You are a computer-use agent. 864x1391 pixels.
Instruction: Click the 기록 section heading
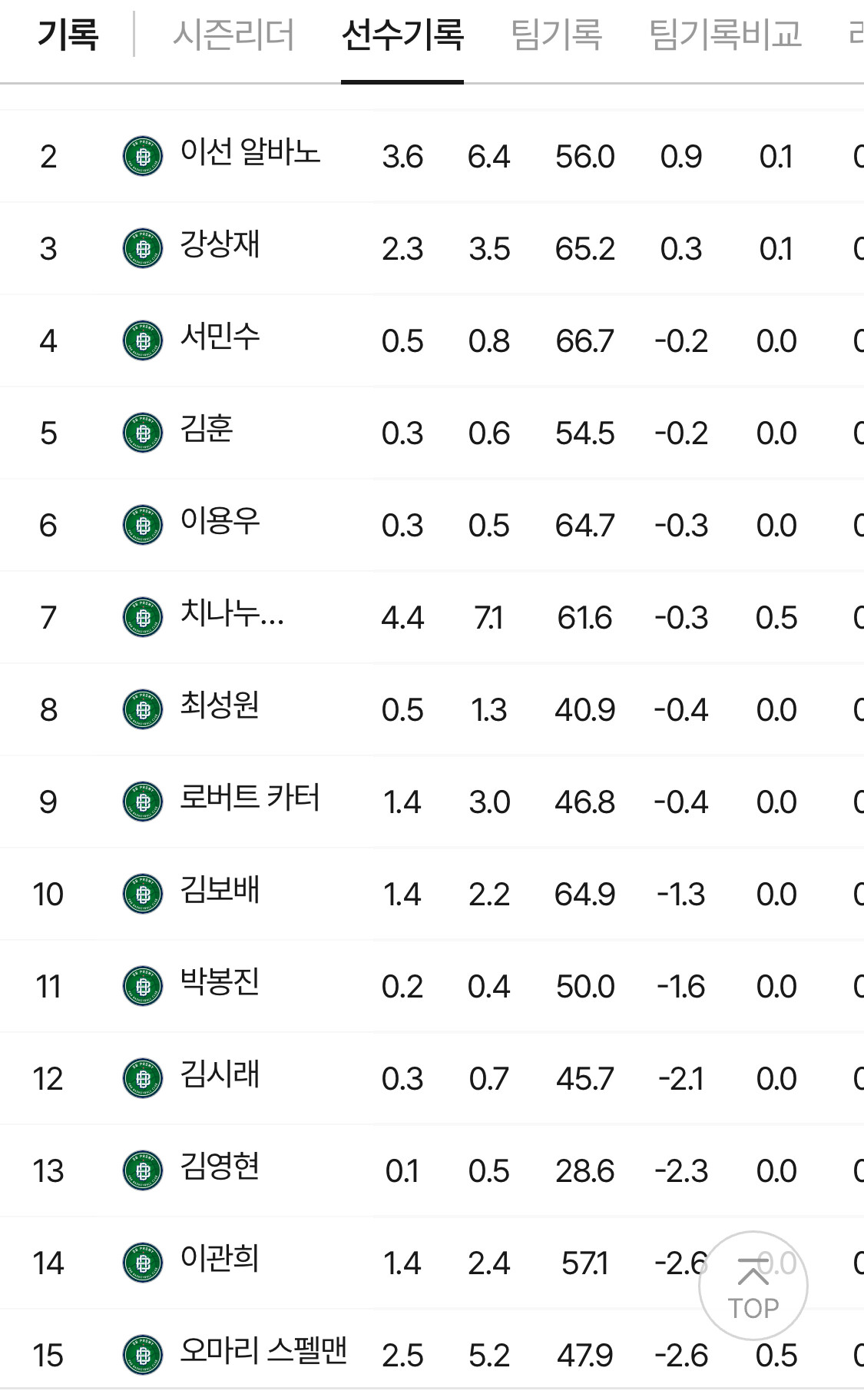68,35
